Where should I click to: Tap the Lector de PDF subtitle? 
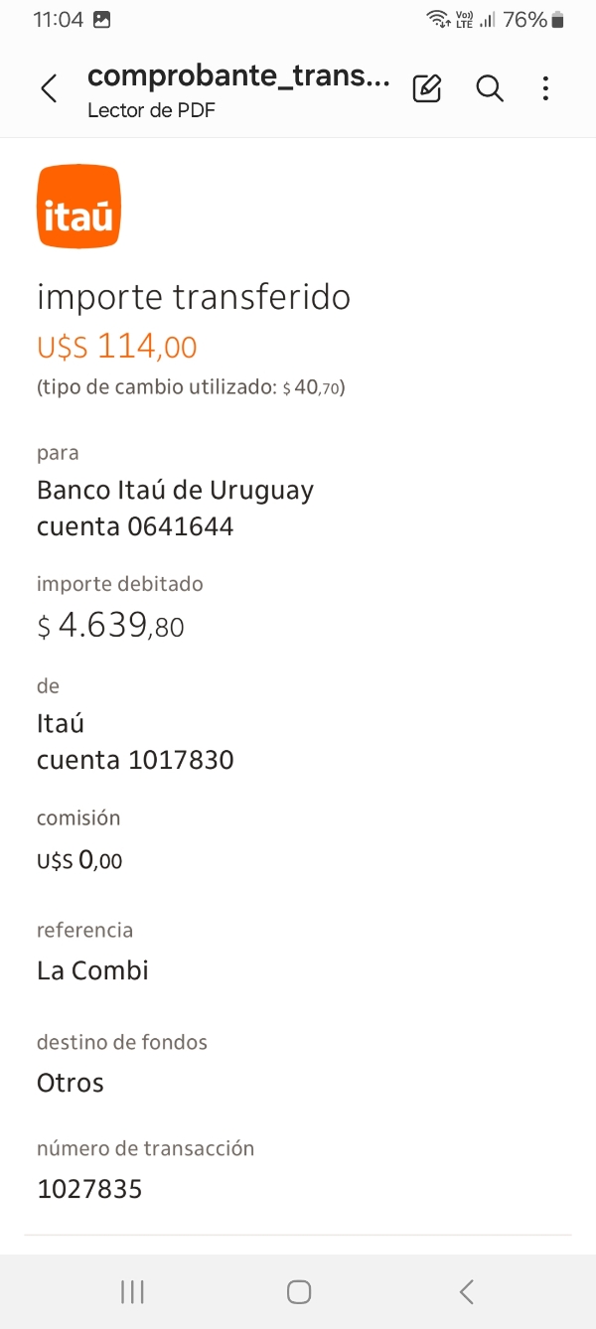pos(151,110)
